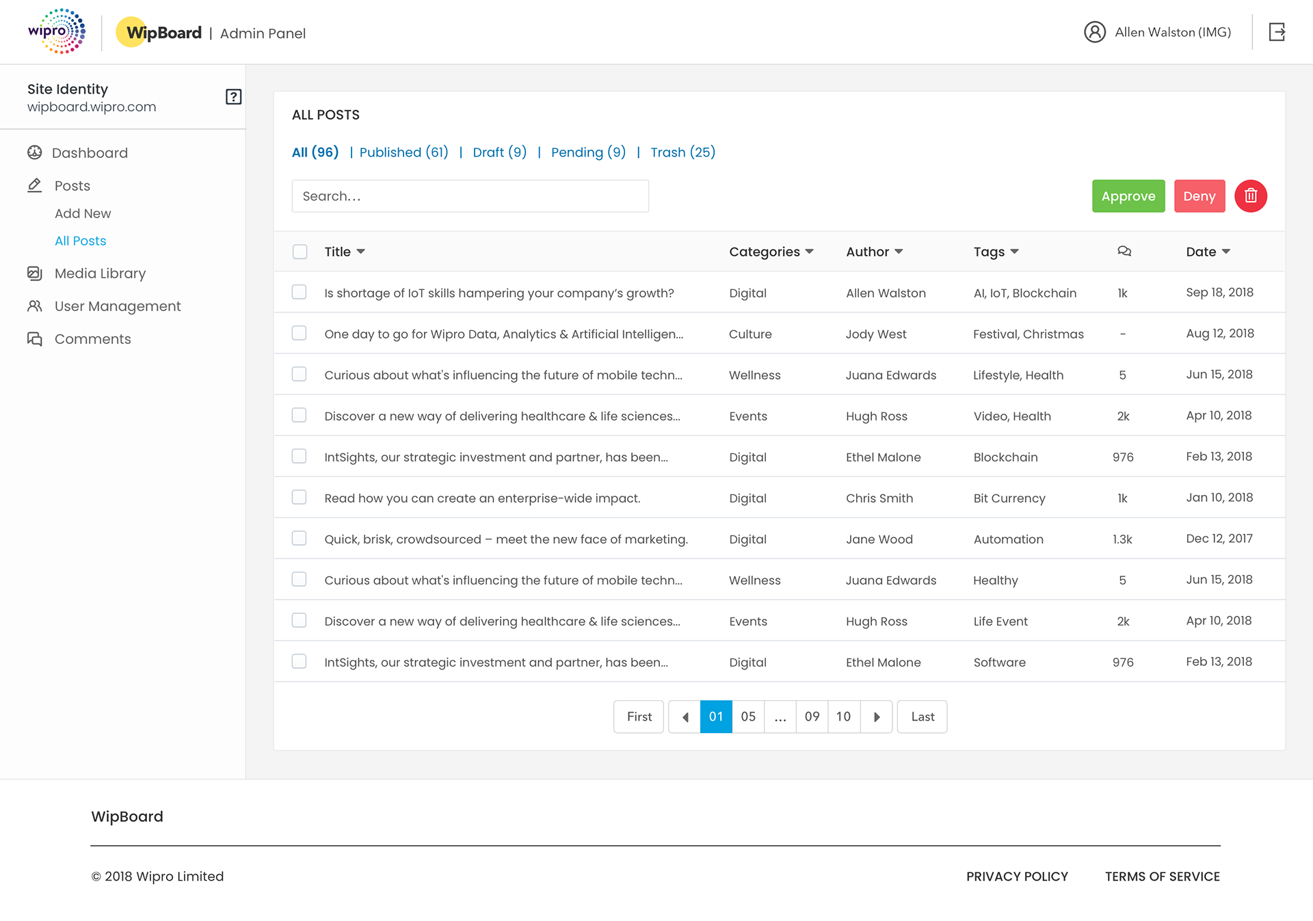The width and height of the screenshot is (1313, 921).
Task: Open the Categories filter dropdown
Action: (810, 252)
